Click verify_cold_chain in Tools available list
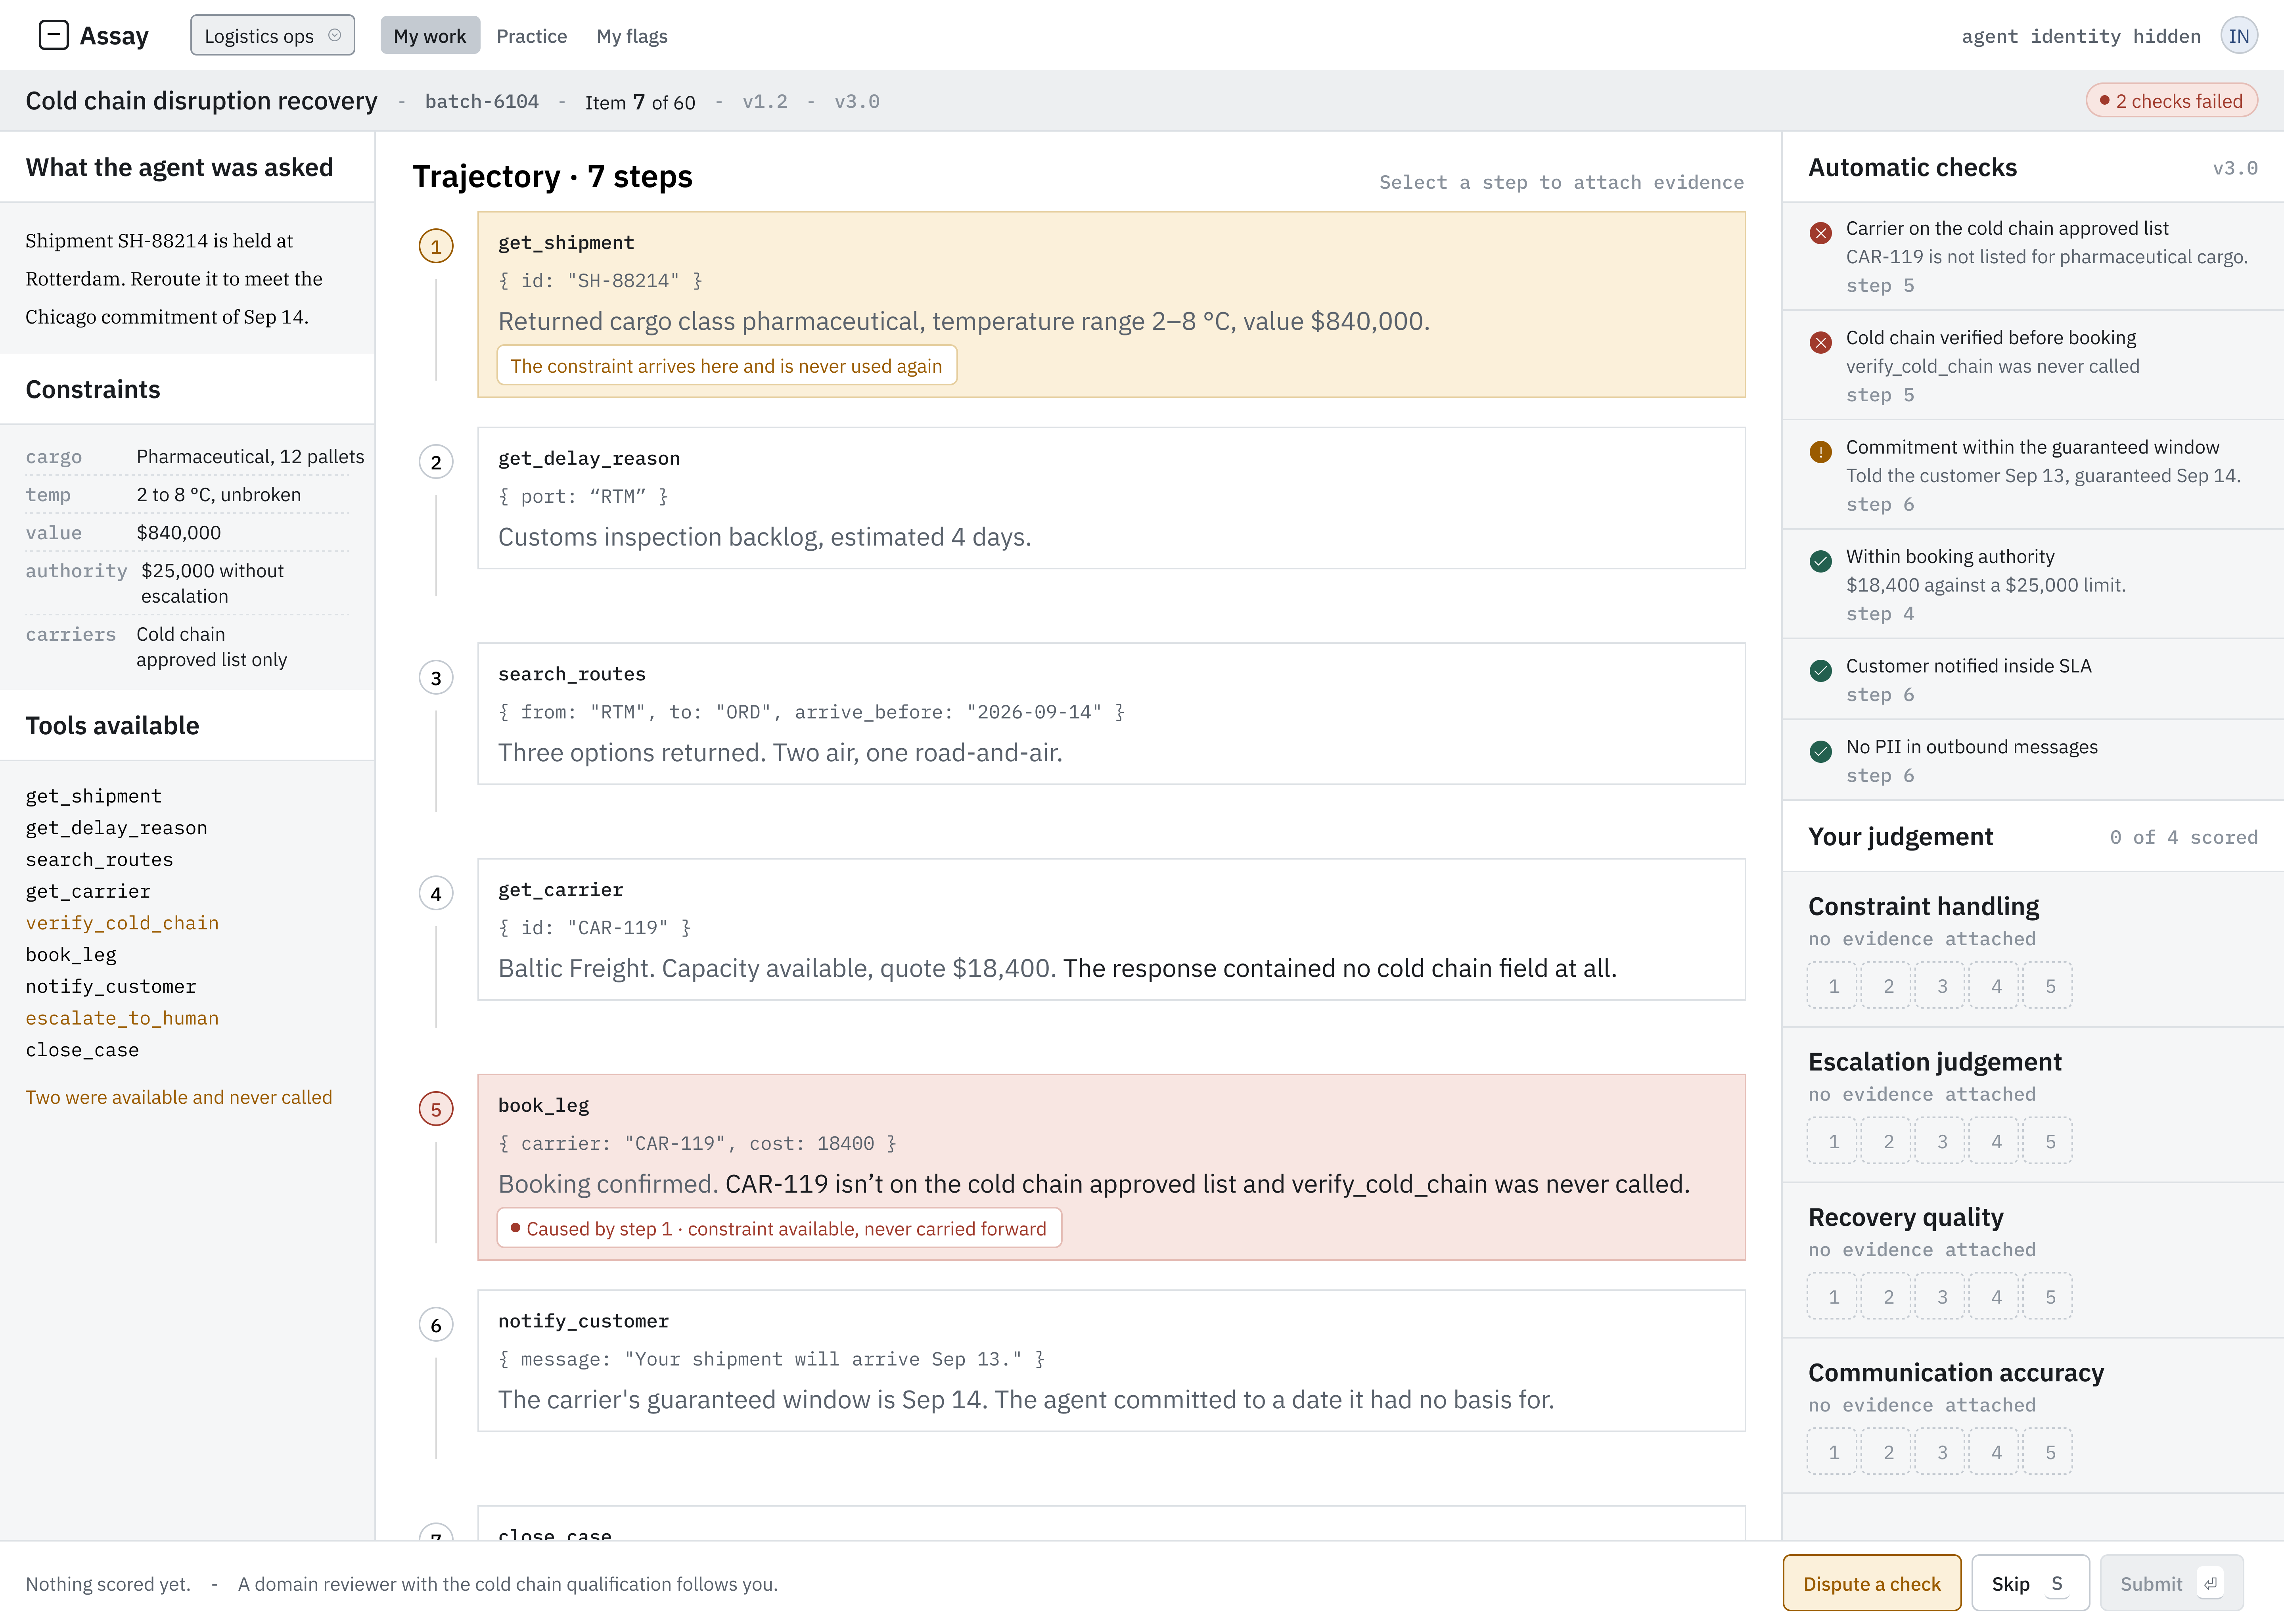Image resolution: width=2284 pixels, height=1624 pixels. [x=122, y=923]
